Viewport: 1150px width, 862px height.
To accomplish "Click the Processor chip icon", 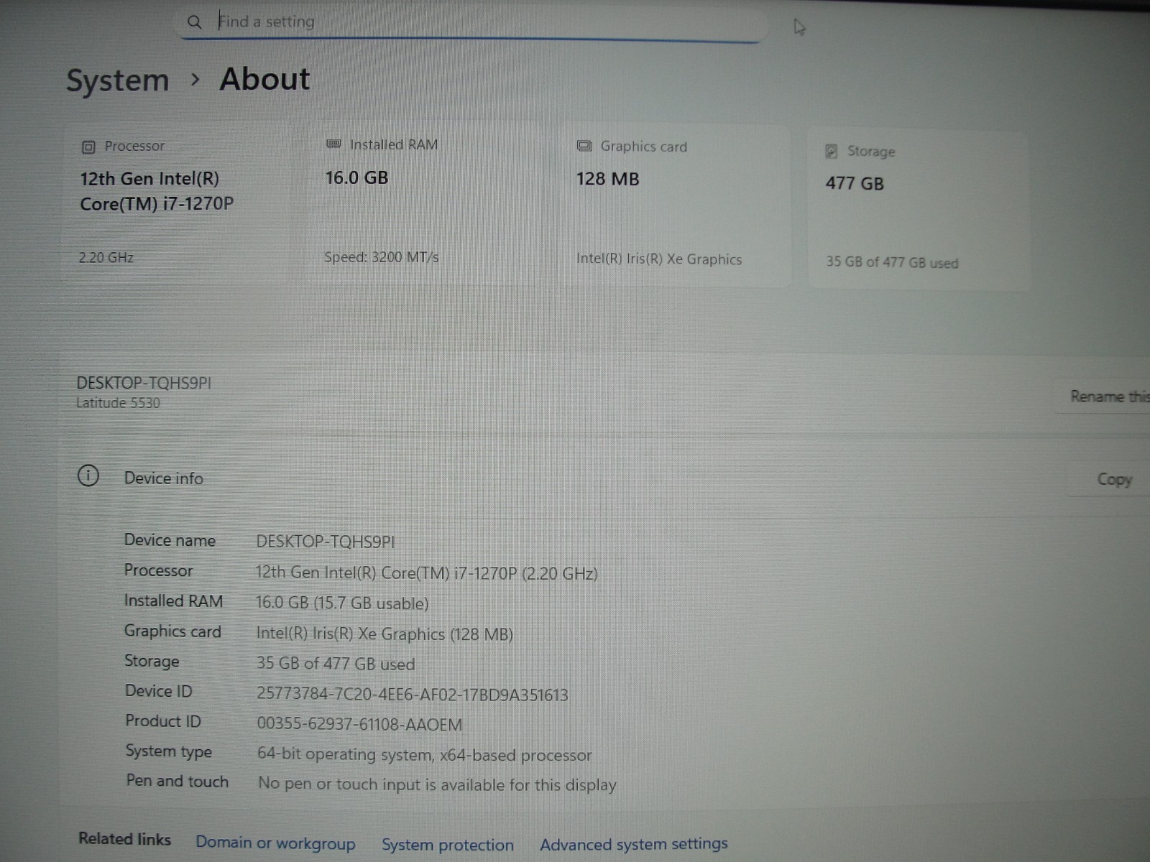I will tap(88, 147).
